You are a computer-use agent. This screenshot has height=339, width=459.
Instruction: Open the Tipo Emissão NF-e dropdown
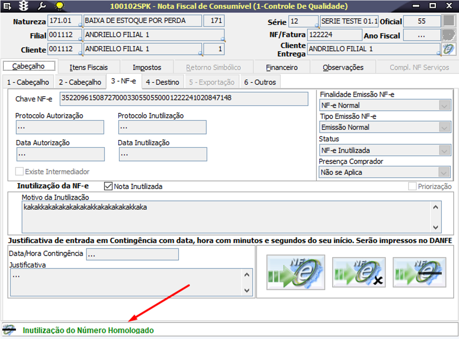click(x=444, y=127)
